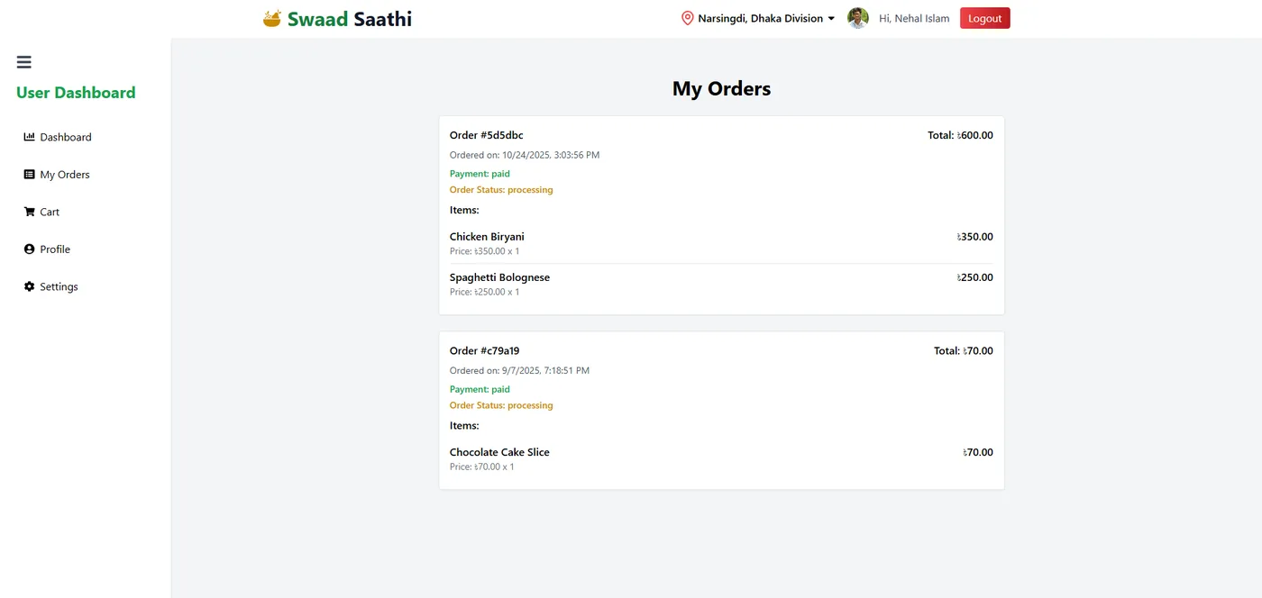
Task: Click the Settings gear icon
Action: pyautogui.click(x=30, y=286)
